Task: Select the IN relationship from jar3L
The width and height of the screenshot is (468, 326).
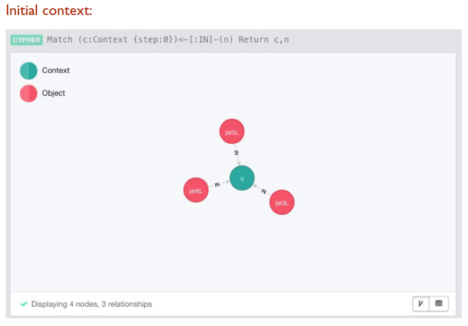Action: (x=264, y=191)
